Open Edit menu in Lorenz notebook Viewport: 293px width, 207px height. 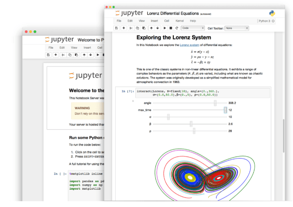pos(130,21)
